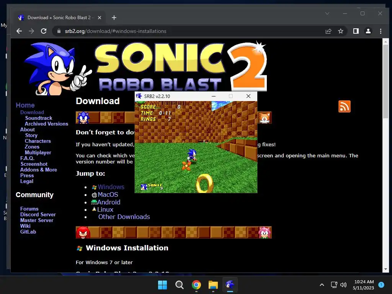The width and height of the screenshot is (392, 294).
Task: Open the Wiki link
Action: pos(25,226)
